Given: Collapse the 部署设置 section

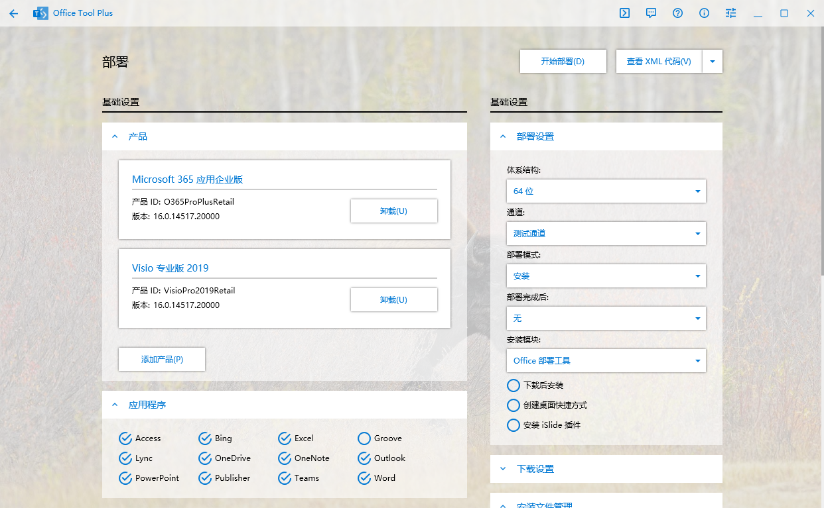Looking at the screenshot, I should [x=606, y=136].
